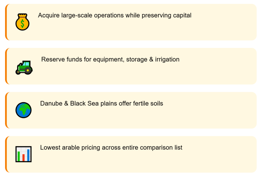
Task: Click the globe icon
Action: pyautogui.click(x=23, y=110)
